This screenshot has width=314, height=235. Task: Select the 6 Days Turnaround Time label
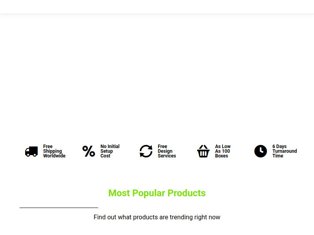coord(285,151)
